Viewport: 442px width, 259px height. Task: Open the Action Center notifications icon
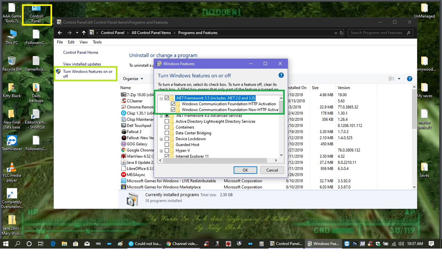point(432,243)
